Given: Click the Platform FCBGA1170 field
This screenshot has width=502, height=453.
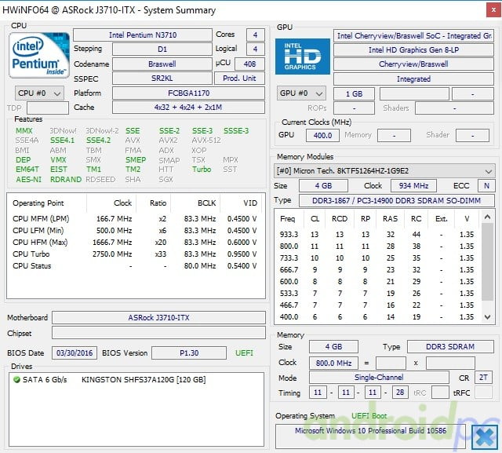Looking at the screenshot, I should [188, 93].
